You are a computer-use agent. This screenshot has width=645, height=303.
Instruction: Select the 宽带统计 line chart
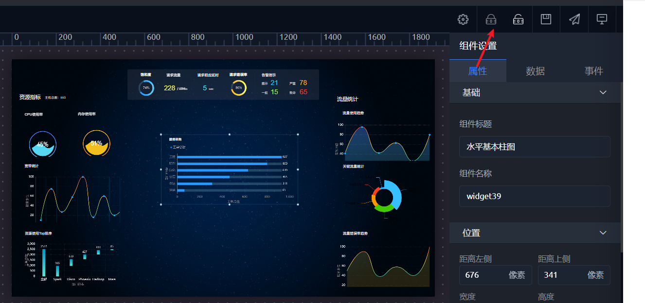point(72,196)
